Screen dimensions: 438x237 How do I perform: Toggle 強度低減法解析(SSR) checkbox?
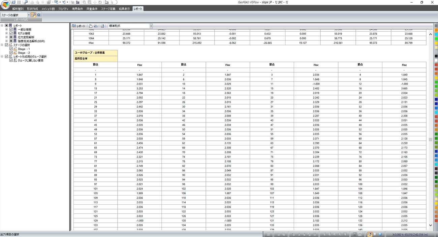click(11, 41)
